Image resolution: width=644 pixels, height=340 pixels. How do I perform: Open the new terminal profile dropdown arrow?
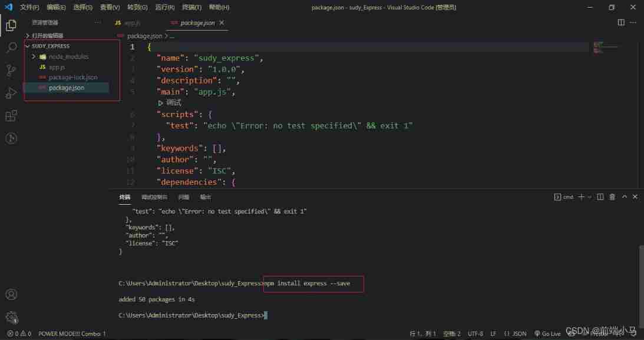click(589, 197)
